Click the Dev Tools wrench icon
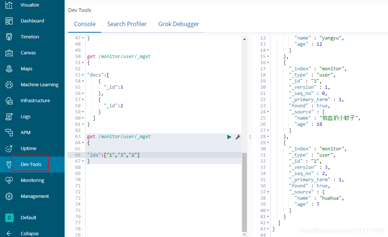Viewport: 388px width, 237px height. (x=9, y=165)
